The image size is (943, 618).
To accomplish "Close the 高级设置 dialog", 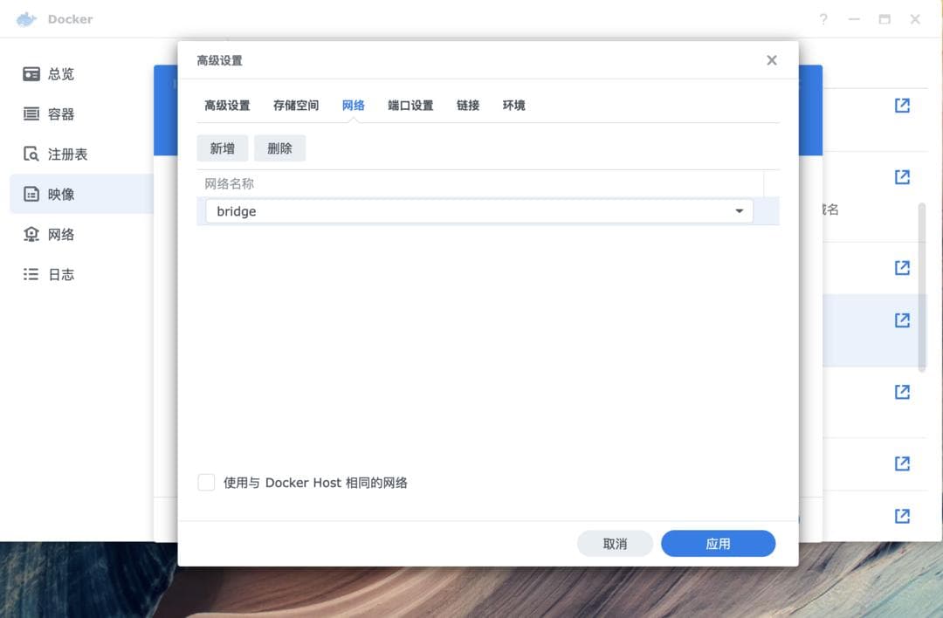I will tap(772, 60).
